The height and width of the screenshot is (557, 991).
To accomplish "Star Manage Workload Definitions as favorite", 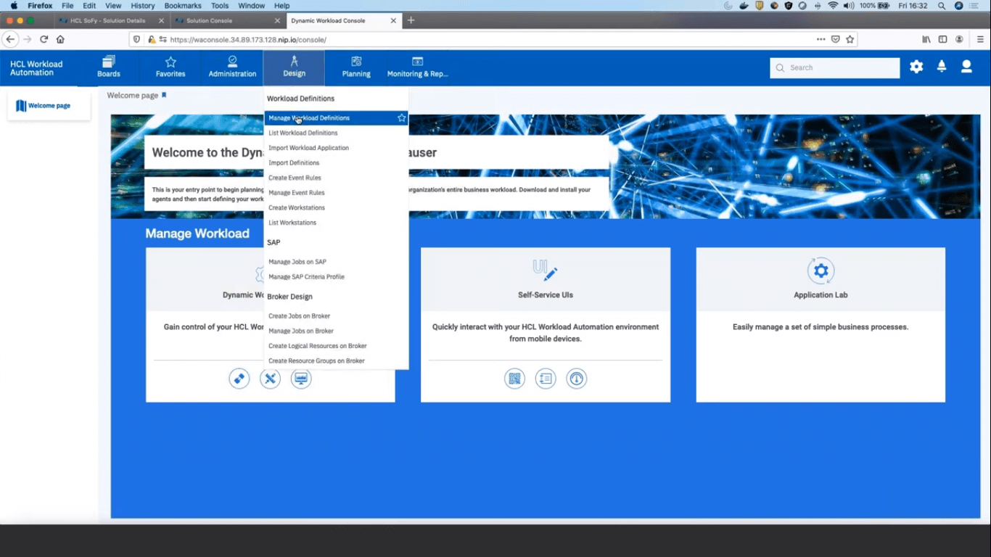I will coord(401,117).
